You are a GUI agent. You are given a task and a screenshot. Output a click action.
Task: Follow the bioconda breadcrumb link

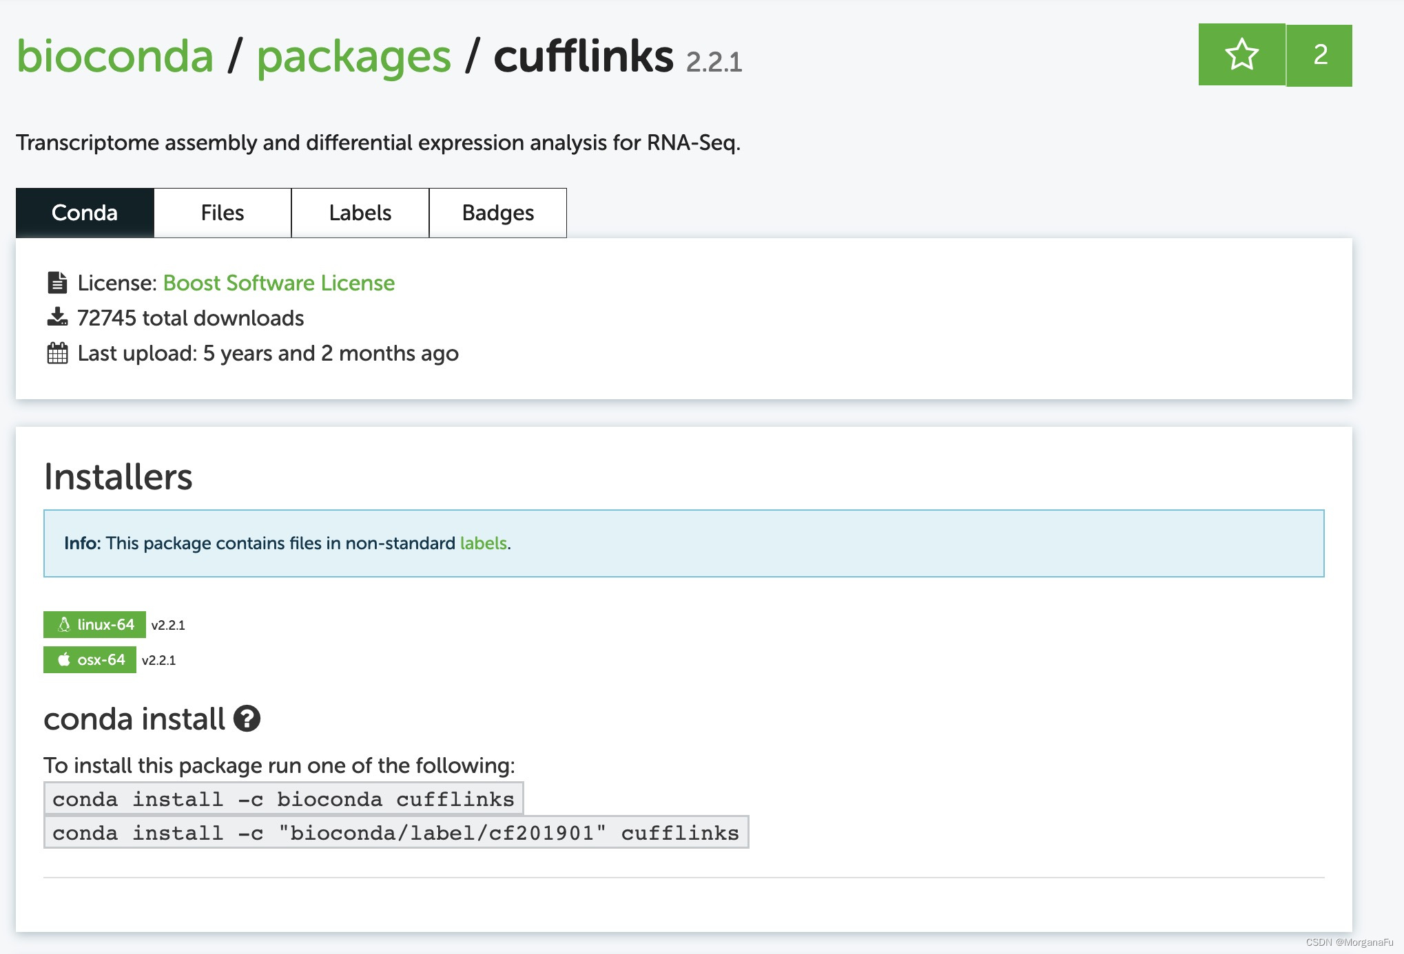click(115, 56)
